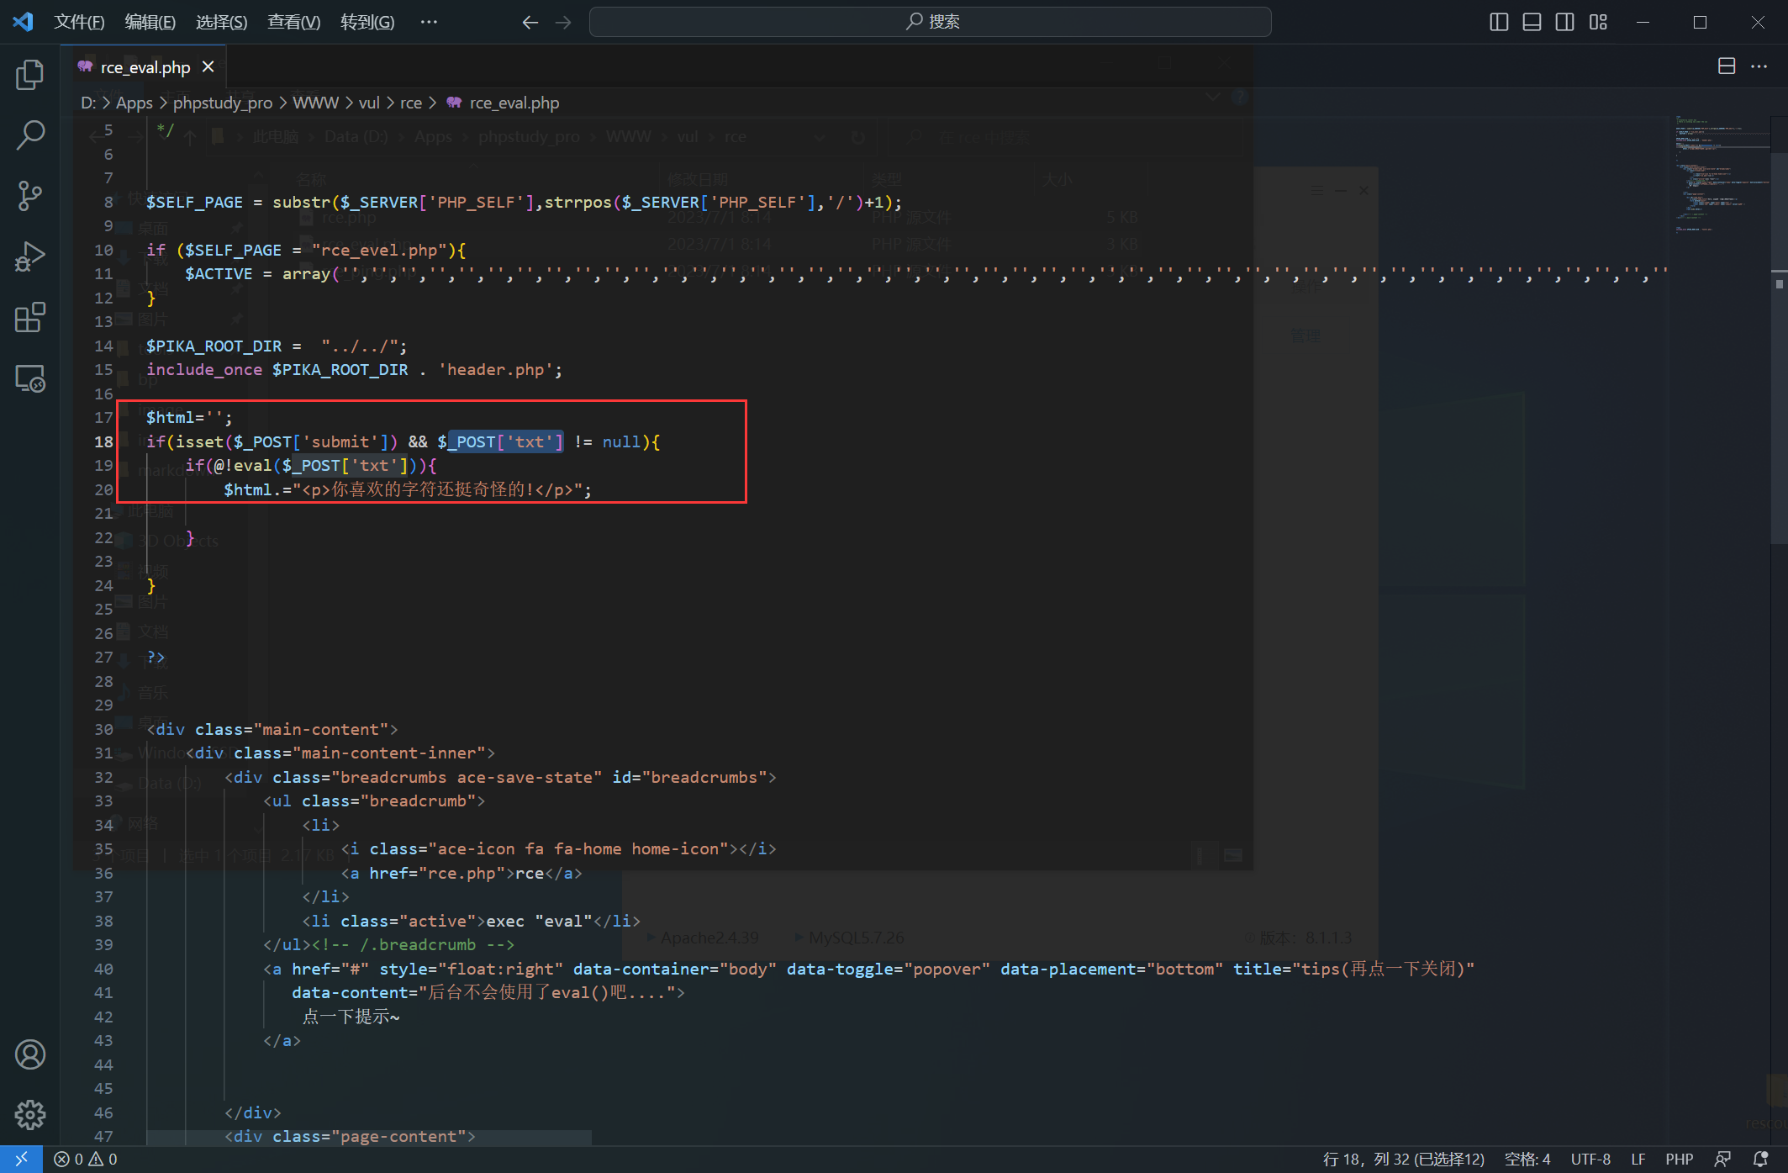Toggle the primary side bar layout button
Image resolution: width=1788 pixels, height=1173 pixels.
[1499, 22]
